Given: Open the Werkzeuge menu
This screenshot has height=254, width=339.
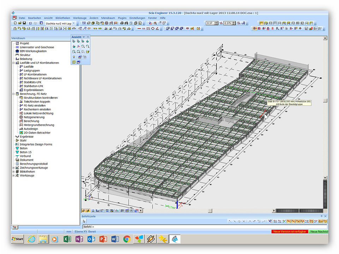Looking at the screenshot, I should tap(79, 18).
